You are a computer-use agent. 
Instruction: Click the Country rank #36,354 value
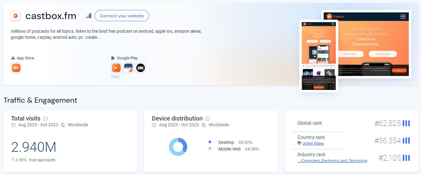[x=388, y=140]
